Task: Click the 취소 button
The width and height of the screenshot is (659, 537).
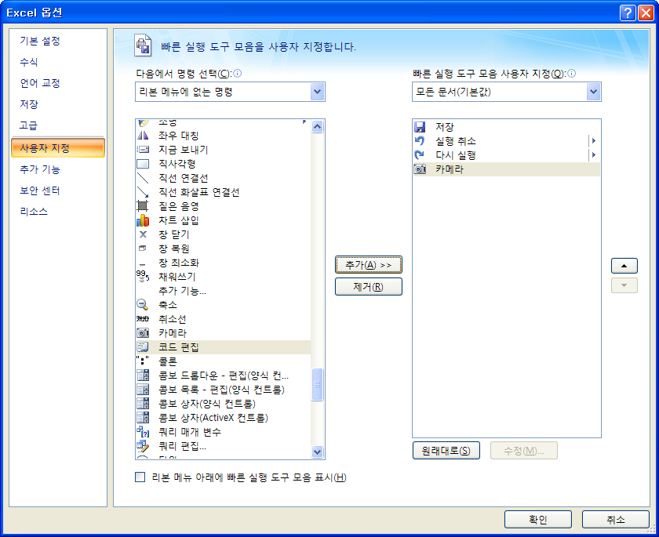Action: [616, 520]
